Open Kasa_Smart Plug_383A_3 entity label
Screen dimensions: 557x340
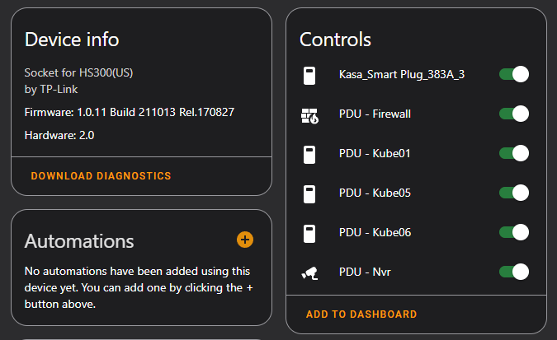pyautogui.click(x=401, y=75)
